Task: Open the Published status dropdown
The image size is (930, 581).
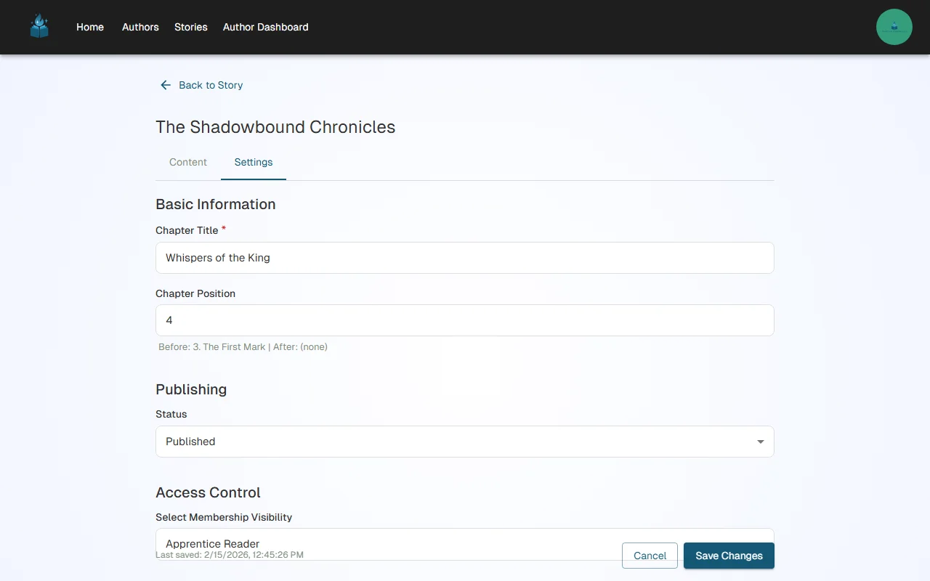Action: [465, 441]
